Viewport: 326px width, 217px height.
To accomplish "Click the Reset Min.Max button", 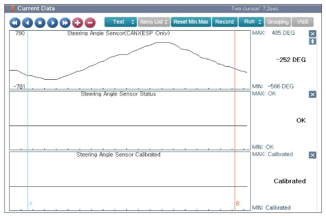I will click(x=191, y=22).
